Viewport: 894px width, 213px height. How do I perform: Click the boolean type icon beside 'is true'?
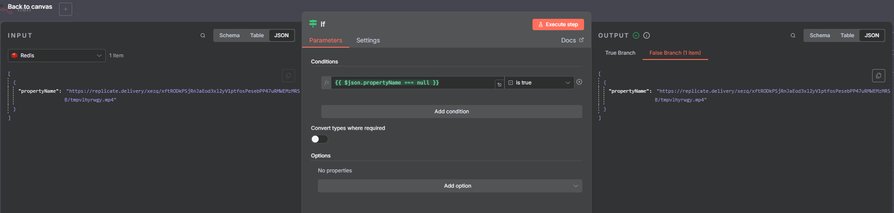coord(511,83)
